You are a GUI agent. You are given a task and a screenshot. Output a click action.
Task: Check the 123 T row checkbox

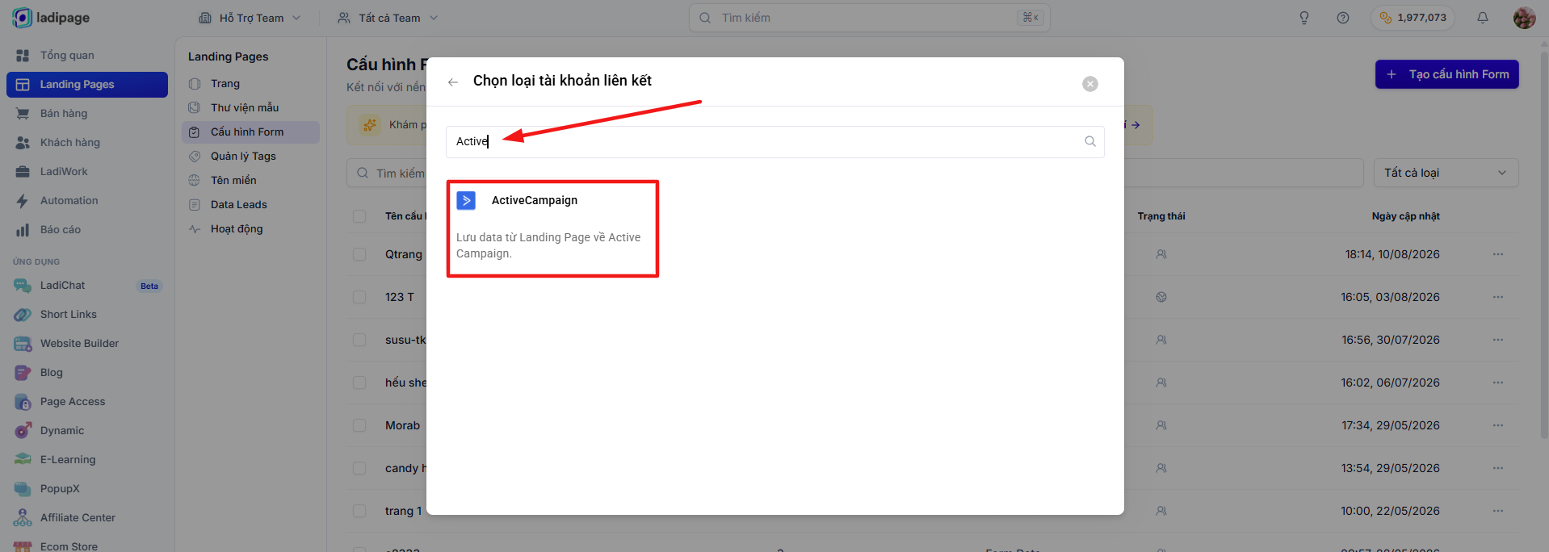pyautogui.click(x=359, y=297)
